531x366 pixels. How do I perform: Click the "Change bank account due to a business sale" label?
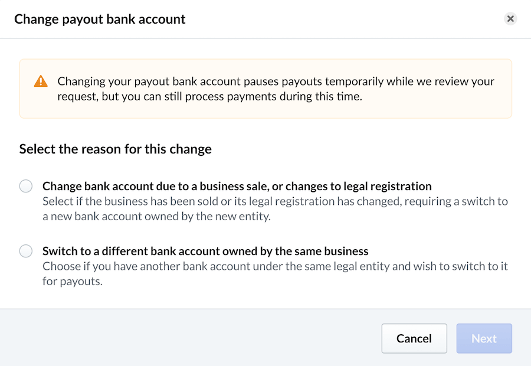[x=237, y=186]
